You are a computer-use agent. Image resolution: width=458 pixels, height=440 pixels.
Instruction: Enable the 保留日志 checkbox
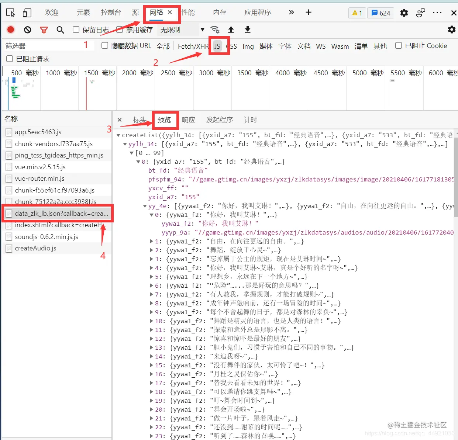tap(76, 30)
